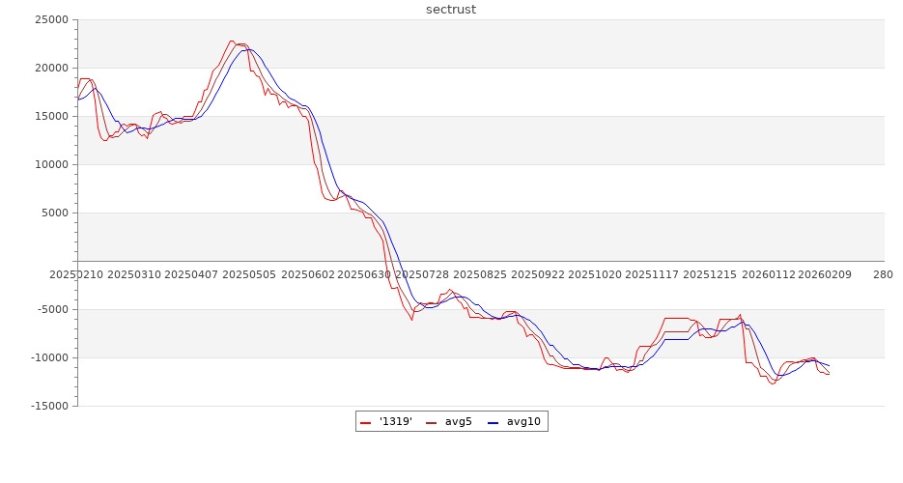This screenshot has height=483, width=903.
Task: Click the -5000 y-axis label
Action: [51, 310]
